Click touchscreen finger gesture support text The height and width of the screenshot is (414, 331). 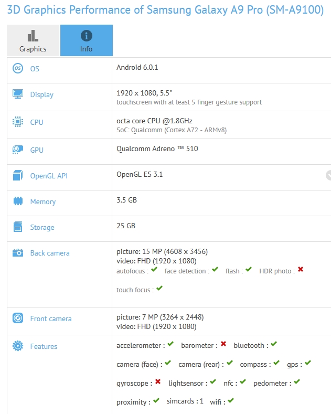click(x=189, y=102)
